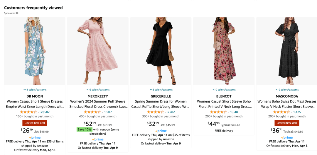Screen dimensions: 317x155
Task: Expand rating breakdown arrow for BLENCOT dress
Action: click(x=229, y=112)
